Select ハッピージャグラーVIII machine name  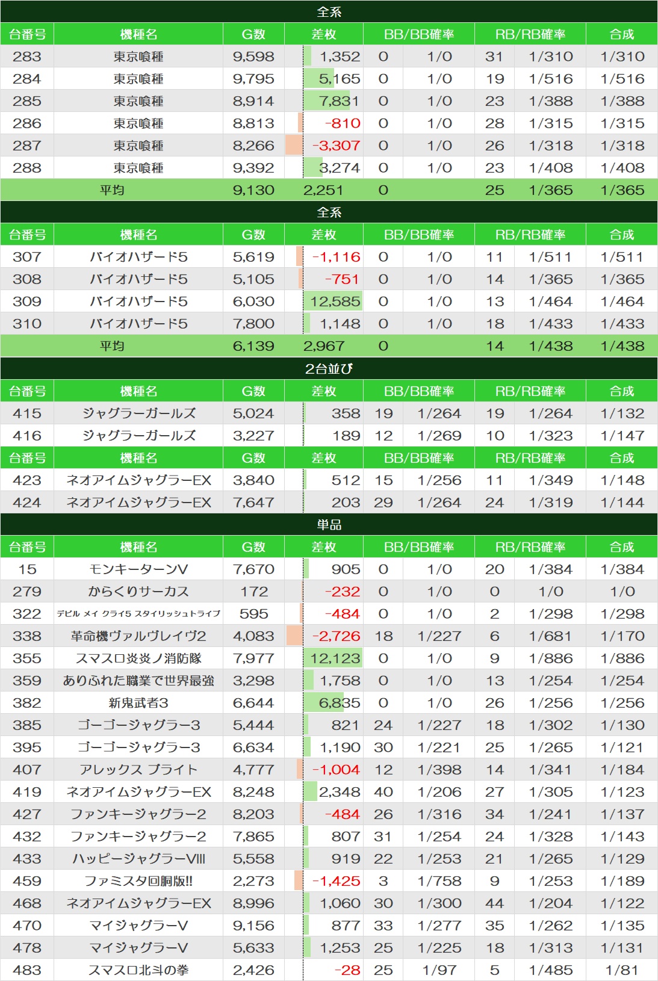pos(138,859)
